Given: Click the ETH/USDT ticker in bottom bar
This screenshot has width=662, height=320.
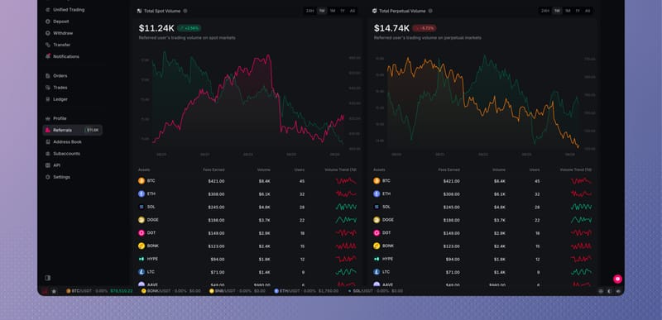Looking at the screenshot, I should pos(306,291).
